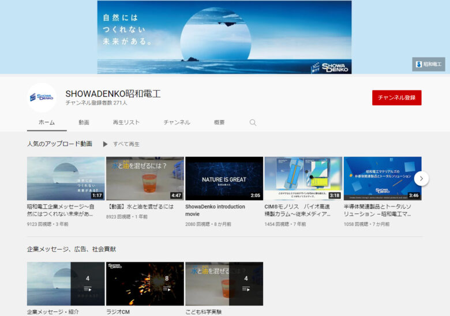Click the 1454 回視聴・7 年前 metadata
The height and width of the screenshot is (316, 450).
[x=285, y=224]
